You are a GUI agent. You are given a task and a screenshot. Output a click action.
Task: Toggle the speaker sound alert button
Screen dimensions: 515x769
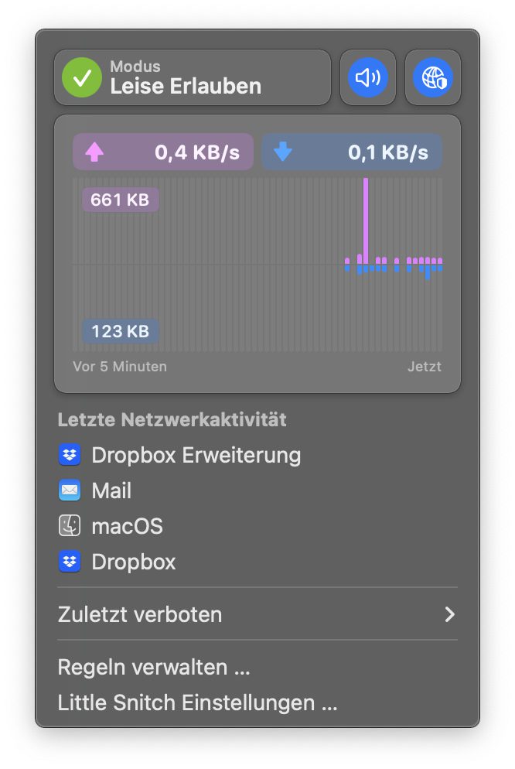point(368,77)
